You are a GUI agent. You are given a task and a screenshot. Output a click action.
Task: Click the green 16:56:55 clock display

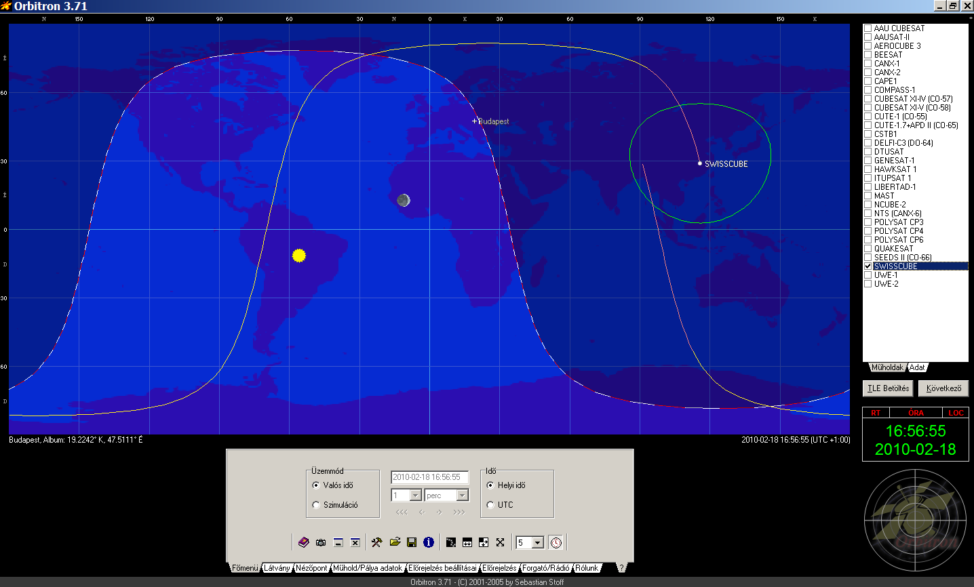click(x=916, y=431)
